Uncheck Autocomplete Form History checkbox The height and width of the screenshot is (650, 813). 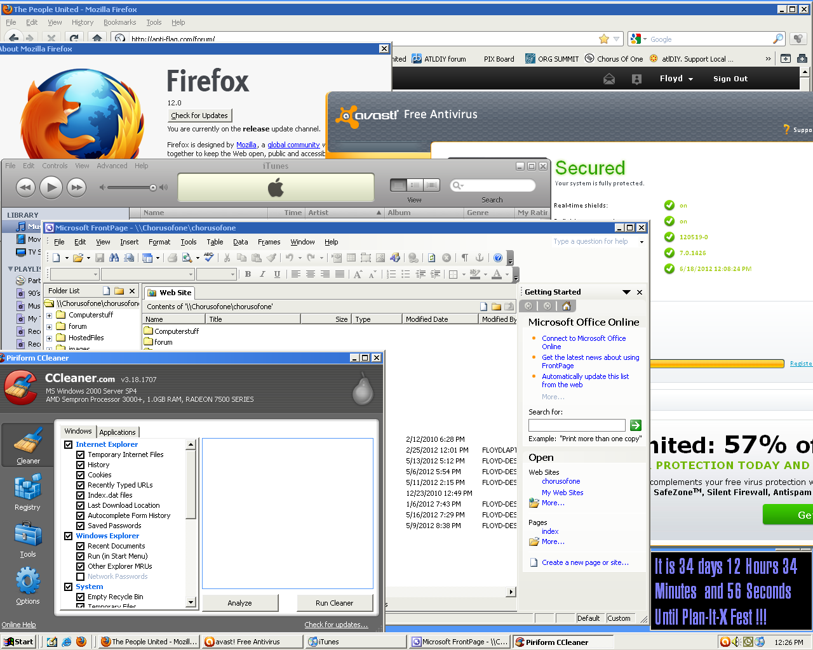[80, 515]
